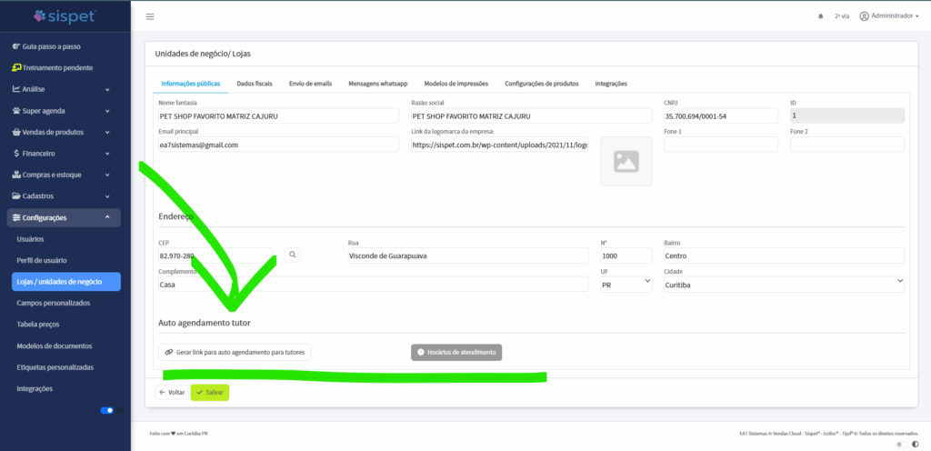Click the Horários de atendimento button
The width and height of the screenshot is (931, 451).
(x=456, y=352)
